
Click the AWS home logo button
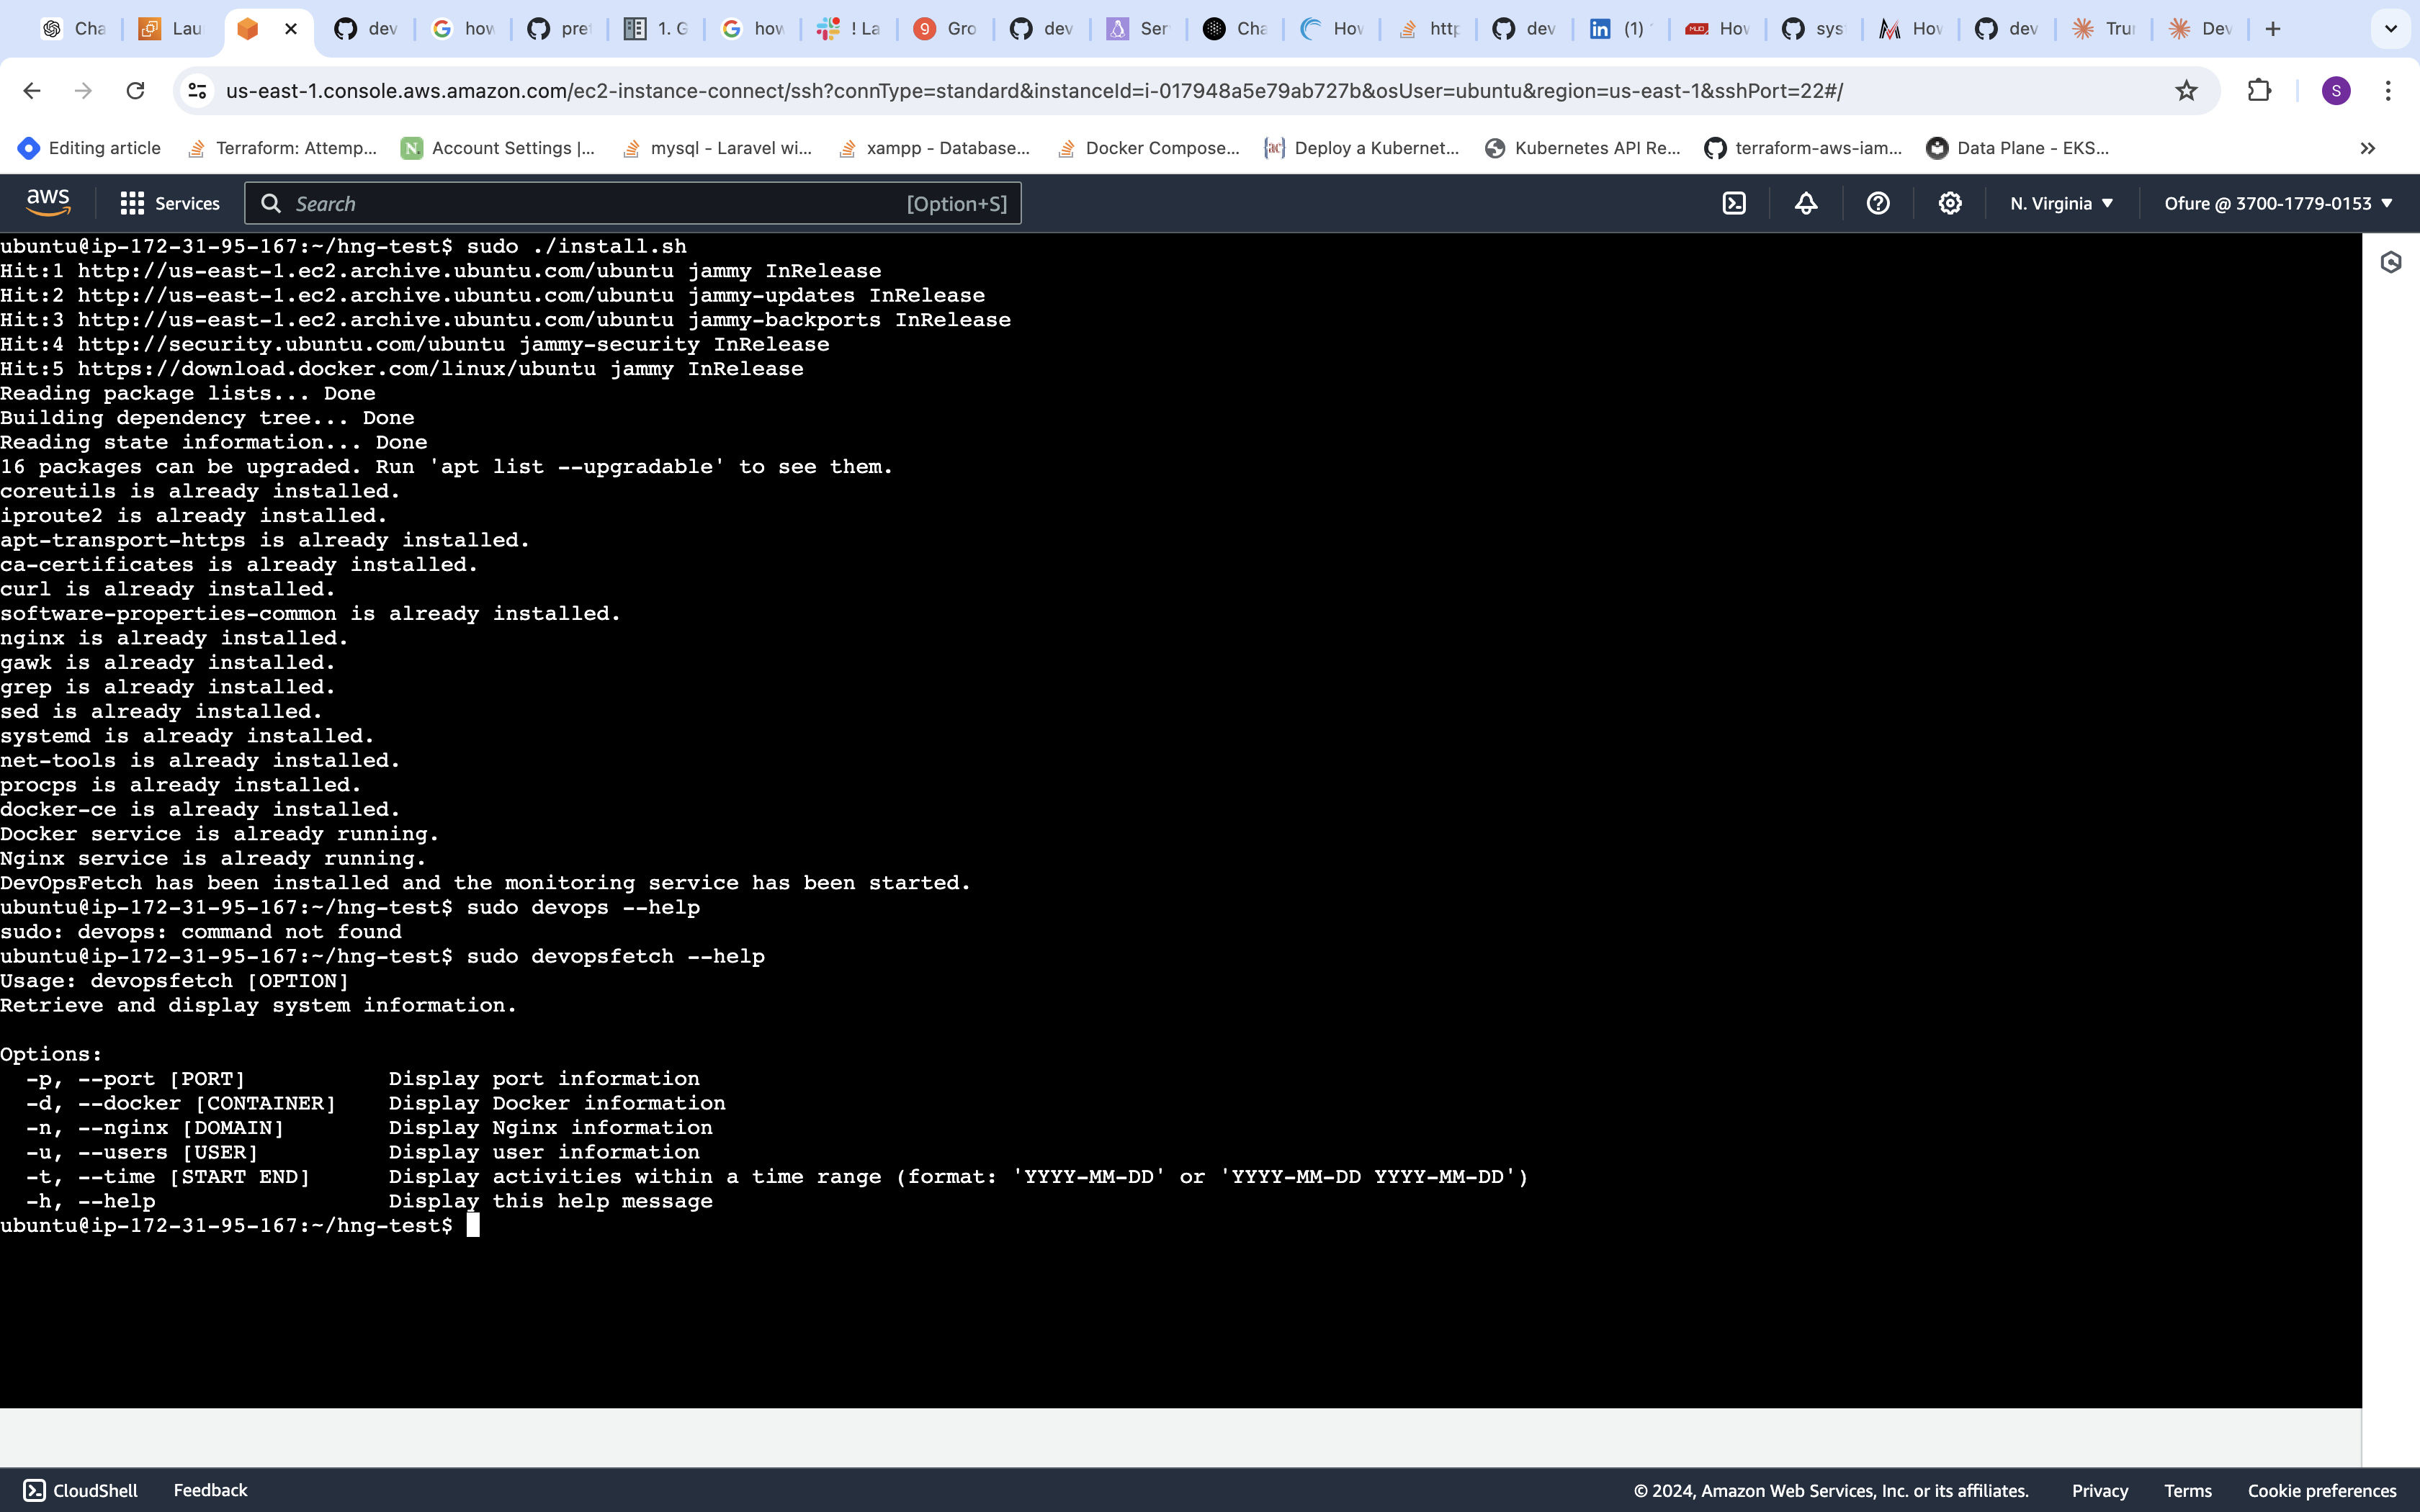click(47, 204)
